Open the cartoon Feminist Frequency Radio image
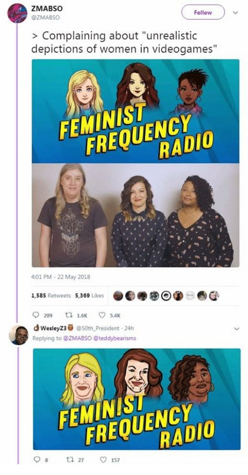248x475 pixels. click(x=135, y=111)
